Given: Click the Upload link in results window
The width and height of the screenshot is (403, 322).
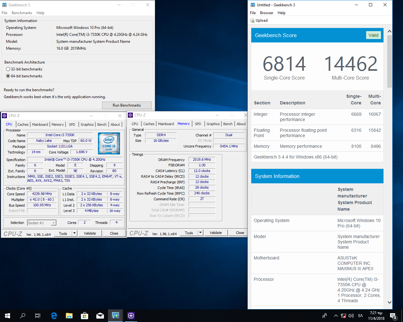Looking at the screenshot, I should click(262, 20).
